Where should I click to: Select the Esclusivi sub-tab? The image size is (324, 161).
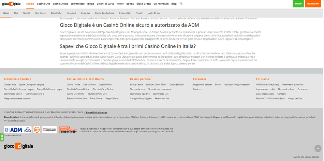(86, 13)
